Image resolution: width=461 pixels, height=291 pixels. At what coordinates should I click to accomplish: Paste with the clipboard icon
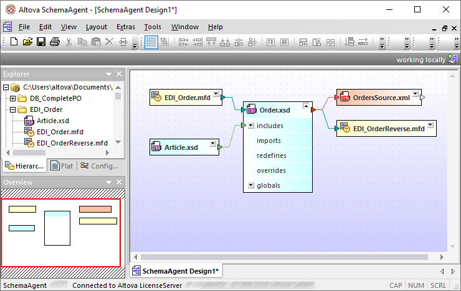[96, 42]
